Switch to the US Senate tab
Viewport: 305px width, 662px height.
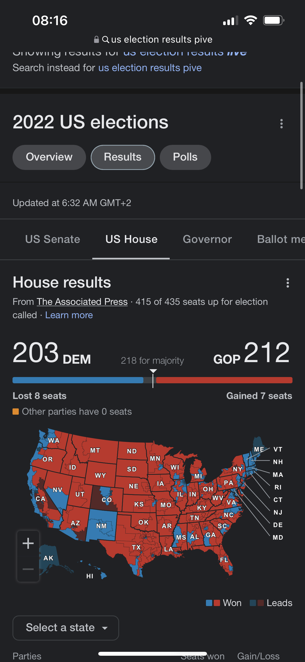pos(53,239)
